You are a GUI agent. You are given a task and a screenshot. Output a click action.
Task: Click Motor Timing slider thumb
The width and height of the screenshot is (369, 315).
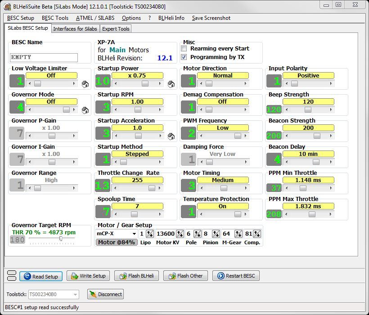point(224,188)
